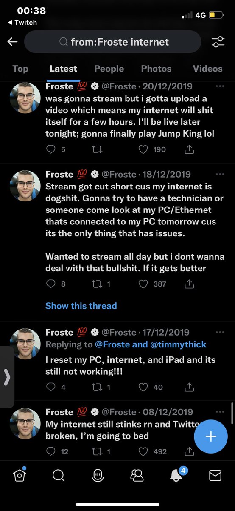Viewport: 235px width, 511px height.
Task: Open more options on 20/12/2019 tweet
Action: pyautogui.click(x=220, y=86)
